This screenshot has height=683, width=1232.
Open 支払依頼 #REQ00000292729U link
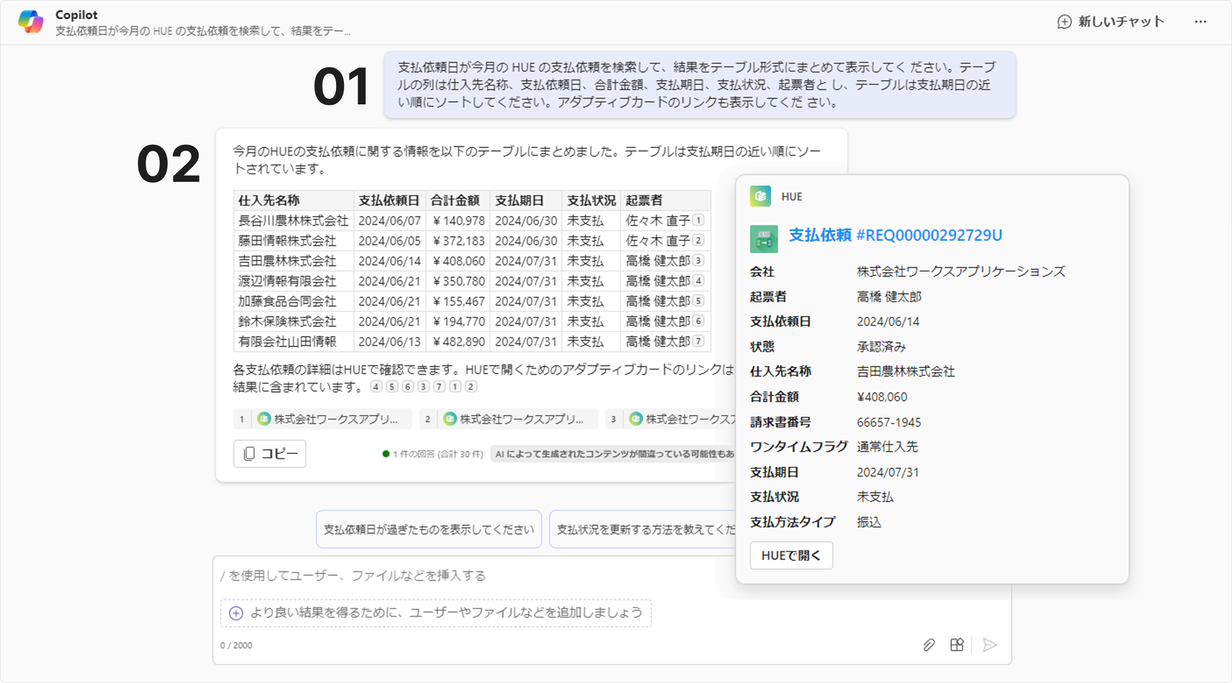tap(895, 235)
